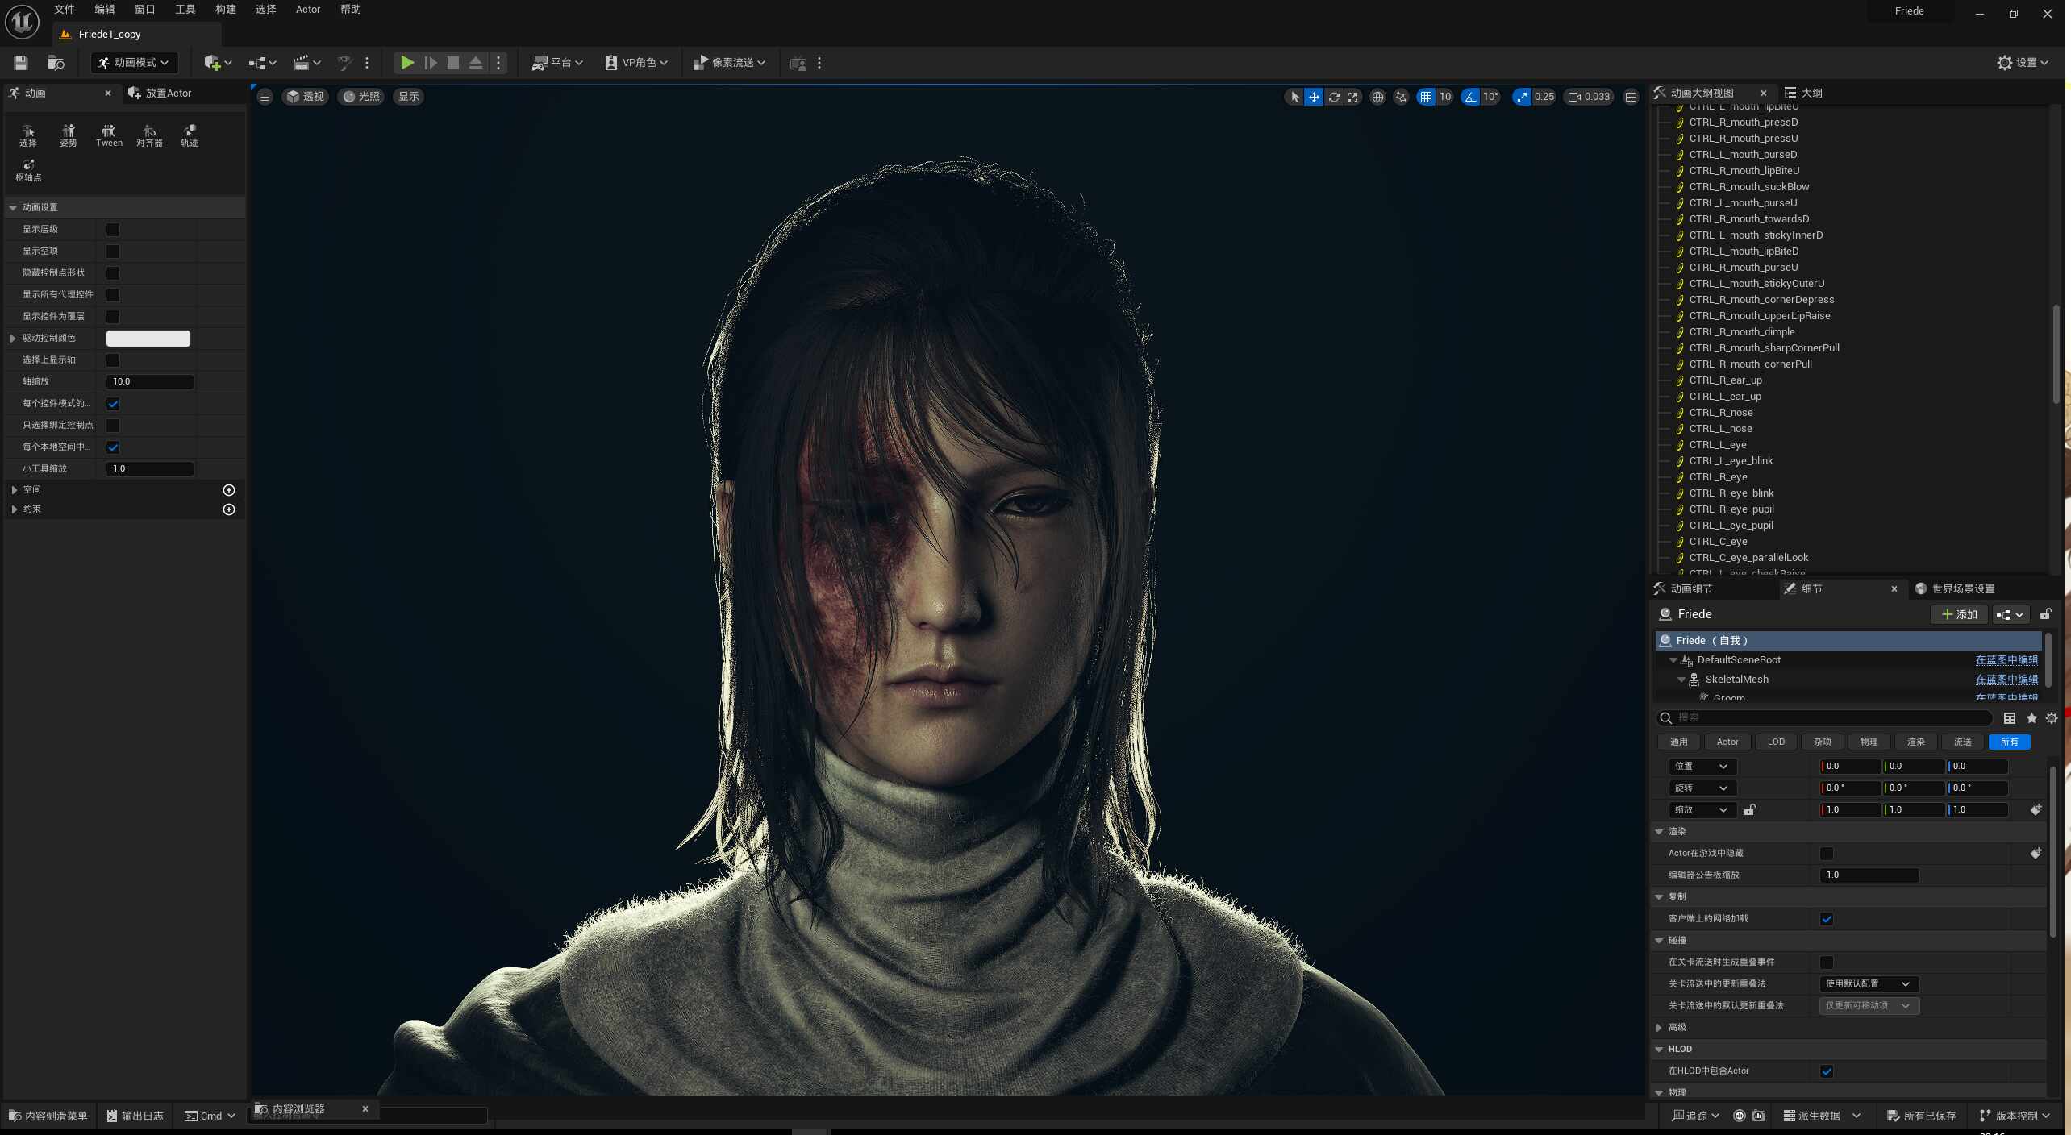Screen dimensions: 2071x1135
Task: Activate the 轨迹 (trails) tool
Action: click(x=190, y=134)
